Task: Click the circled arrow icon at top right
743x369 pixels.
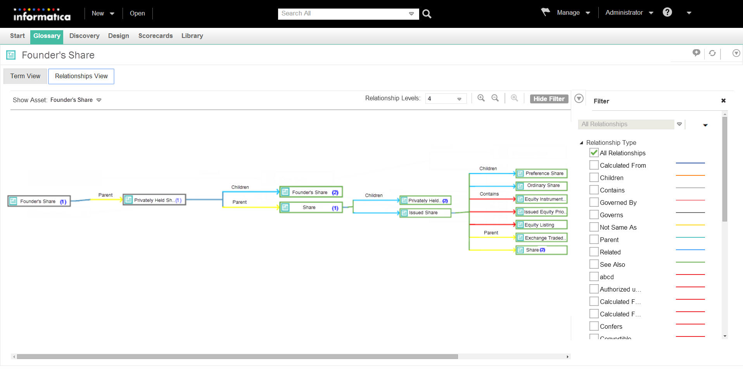Action: tap(736, 53)
